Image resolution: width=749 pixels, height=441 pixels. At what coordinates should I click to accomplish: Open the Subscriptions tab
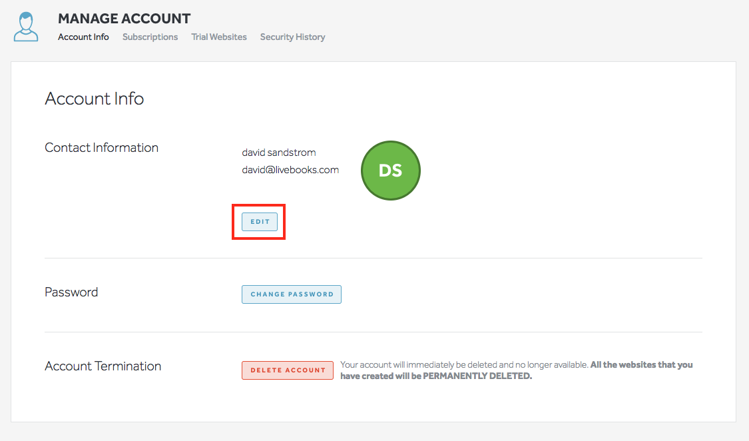(x=150, y=37)
